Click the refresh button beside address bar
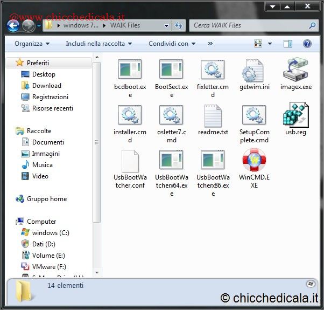The width and height of the screenshot is (324, 310). 179,25
